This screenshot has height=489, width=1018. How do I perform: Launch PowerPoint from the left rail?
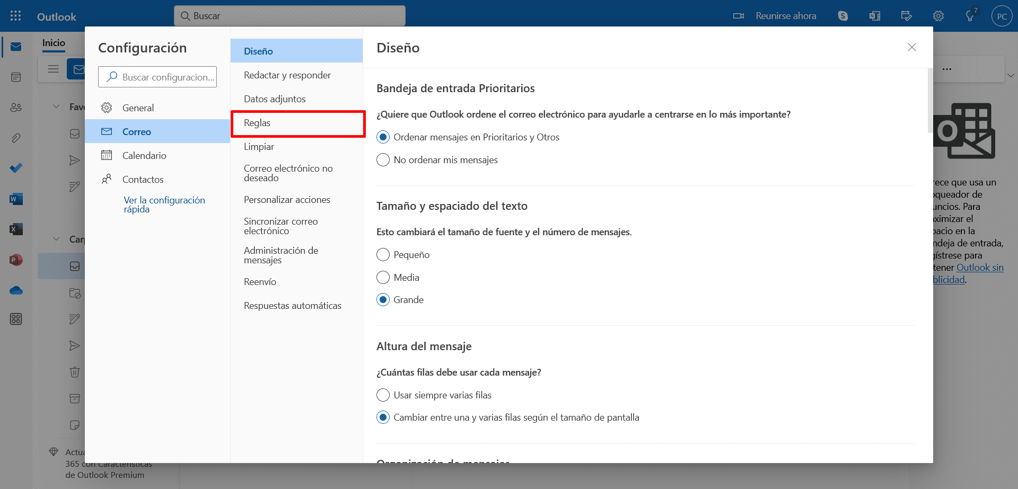(16, 260)
